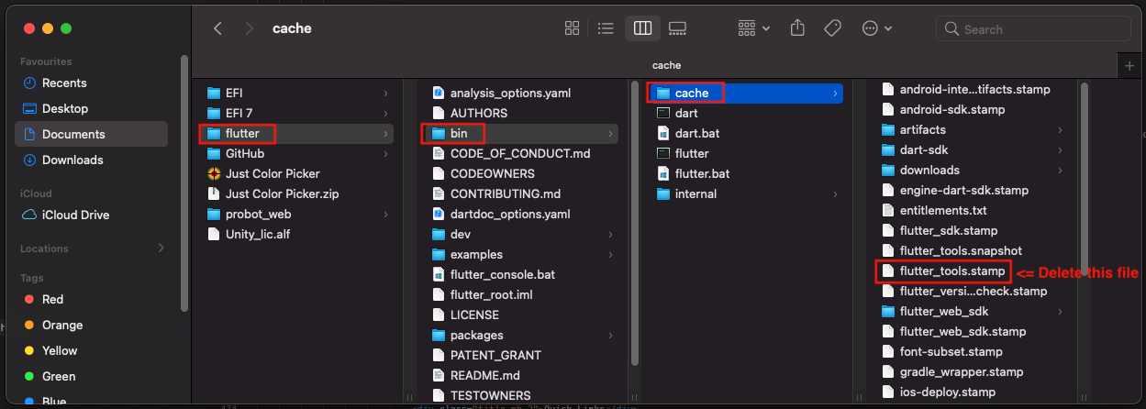
Task: Select the gallery view icon
Action: pyautogui.click(x=678, y=28)
